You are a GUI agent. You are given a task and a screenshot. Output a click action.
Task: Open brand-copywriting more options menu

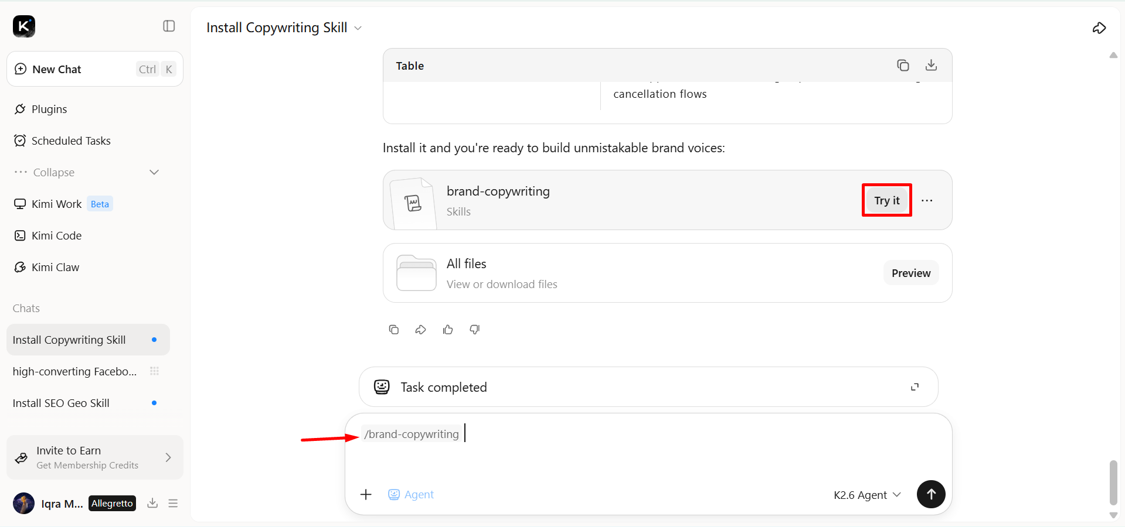(x=927, y=200)
